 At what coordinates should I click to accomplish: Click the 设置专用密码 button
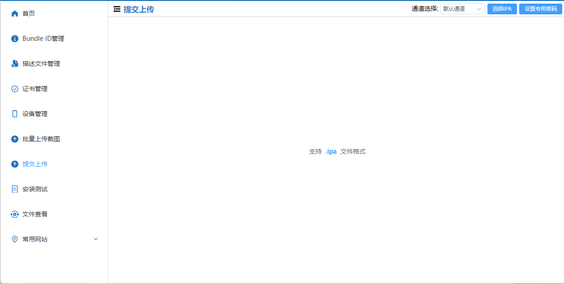(x=541, y=9)
